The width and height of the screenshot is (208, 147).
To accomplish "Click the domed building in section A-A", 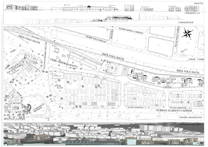I will 89,8.
